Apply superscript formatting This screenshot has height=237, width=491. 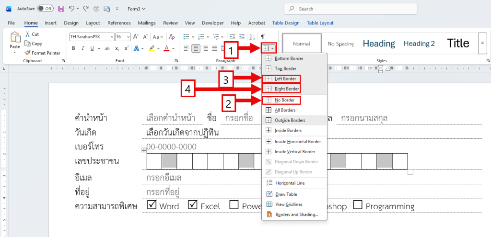pos(127,48)
